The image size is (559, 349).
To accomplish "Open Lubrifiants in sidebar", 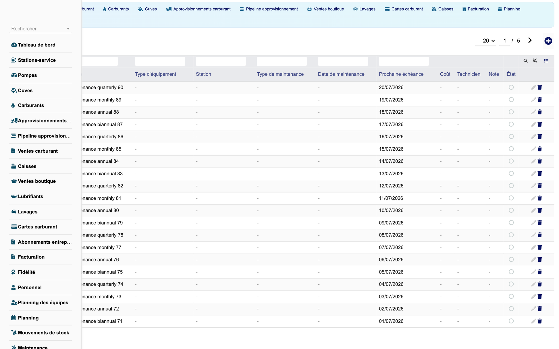I will [x=41, y=196].
